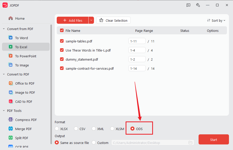
Task: Click the To Word icon
Action: [x=11, y=38]
